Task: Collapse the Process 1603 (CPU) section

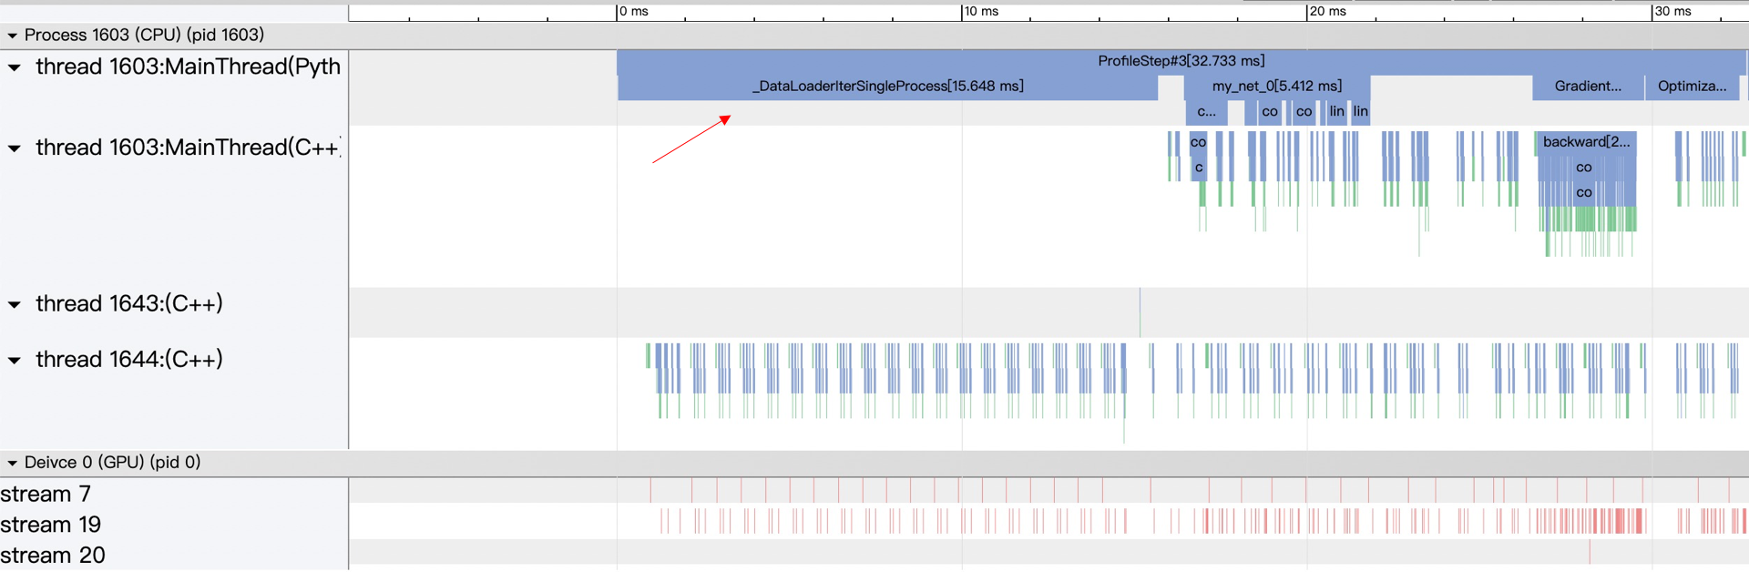Action: pos(12,36)
